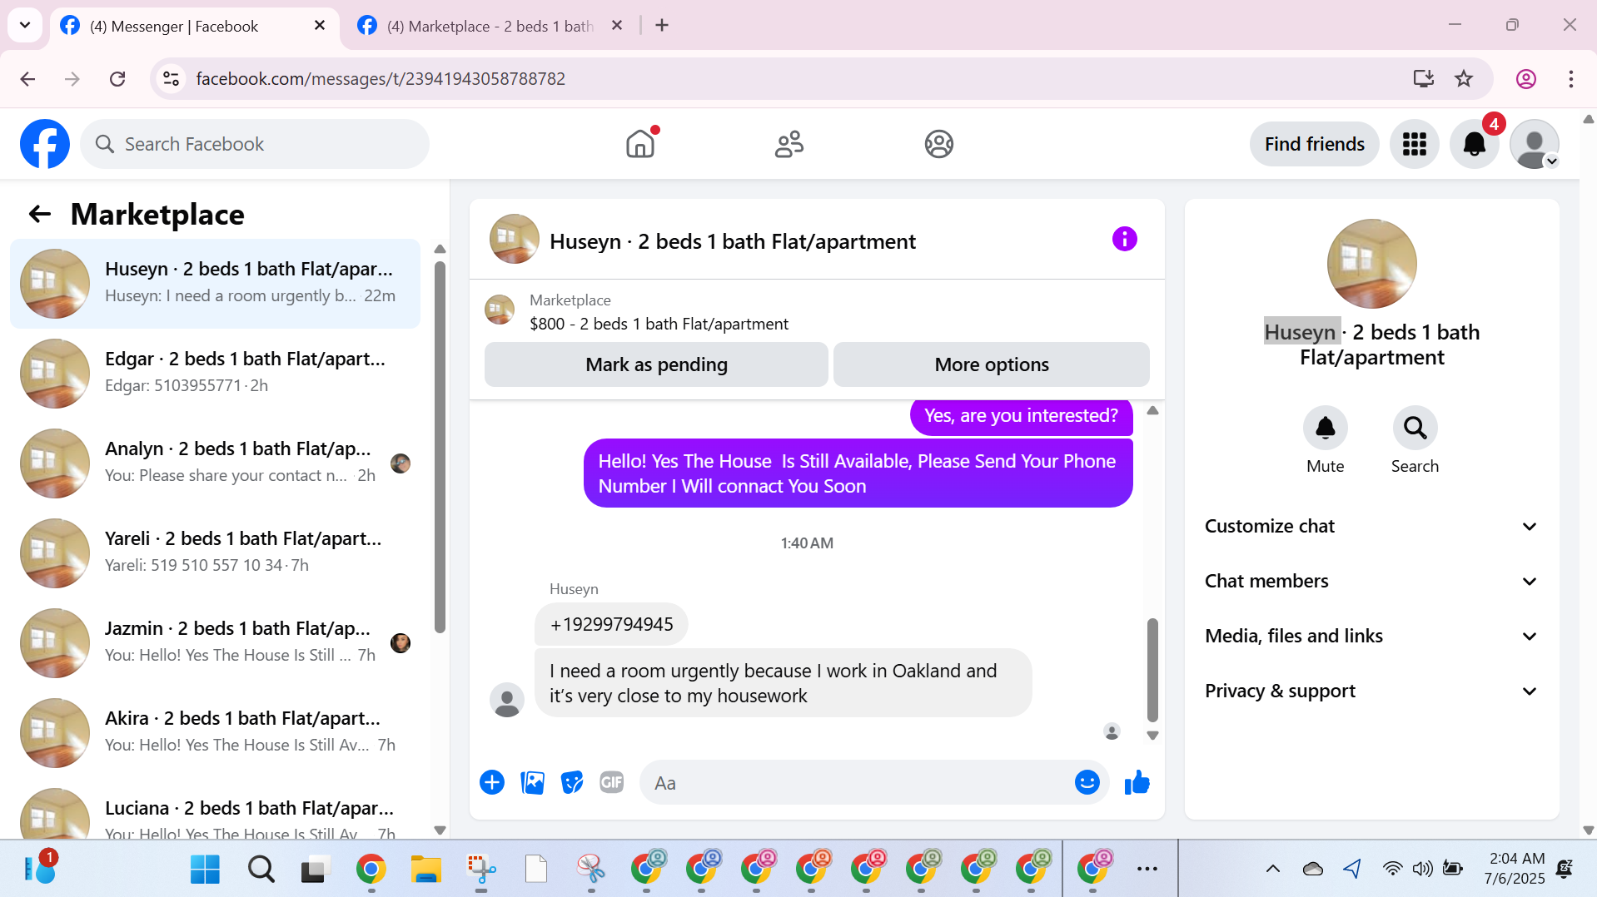Open Huseyn conversation in the list
1597x897 pixels.
[x=215, y=284]
